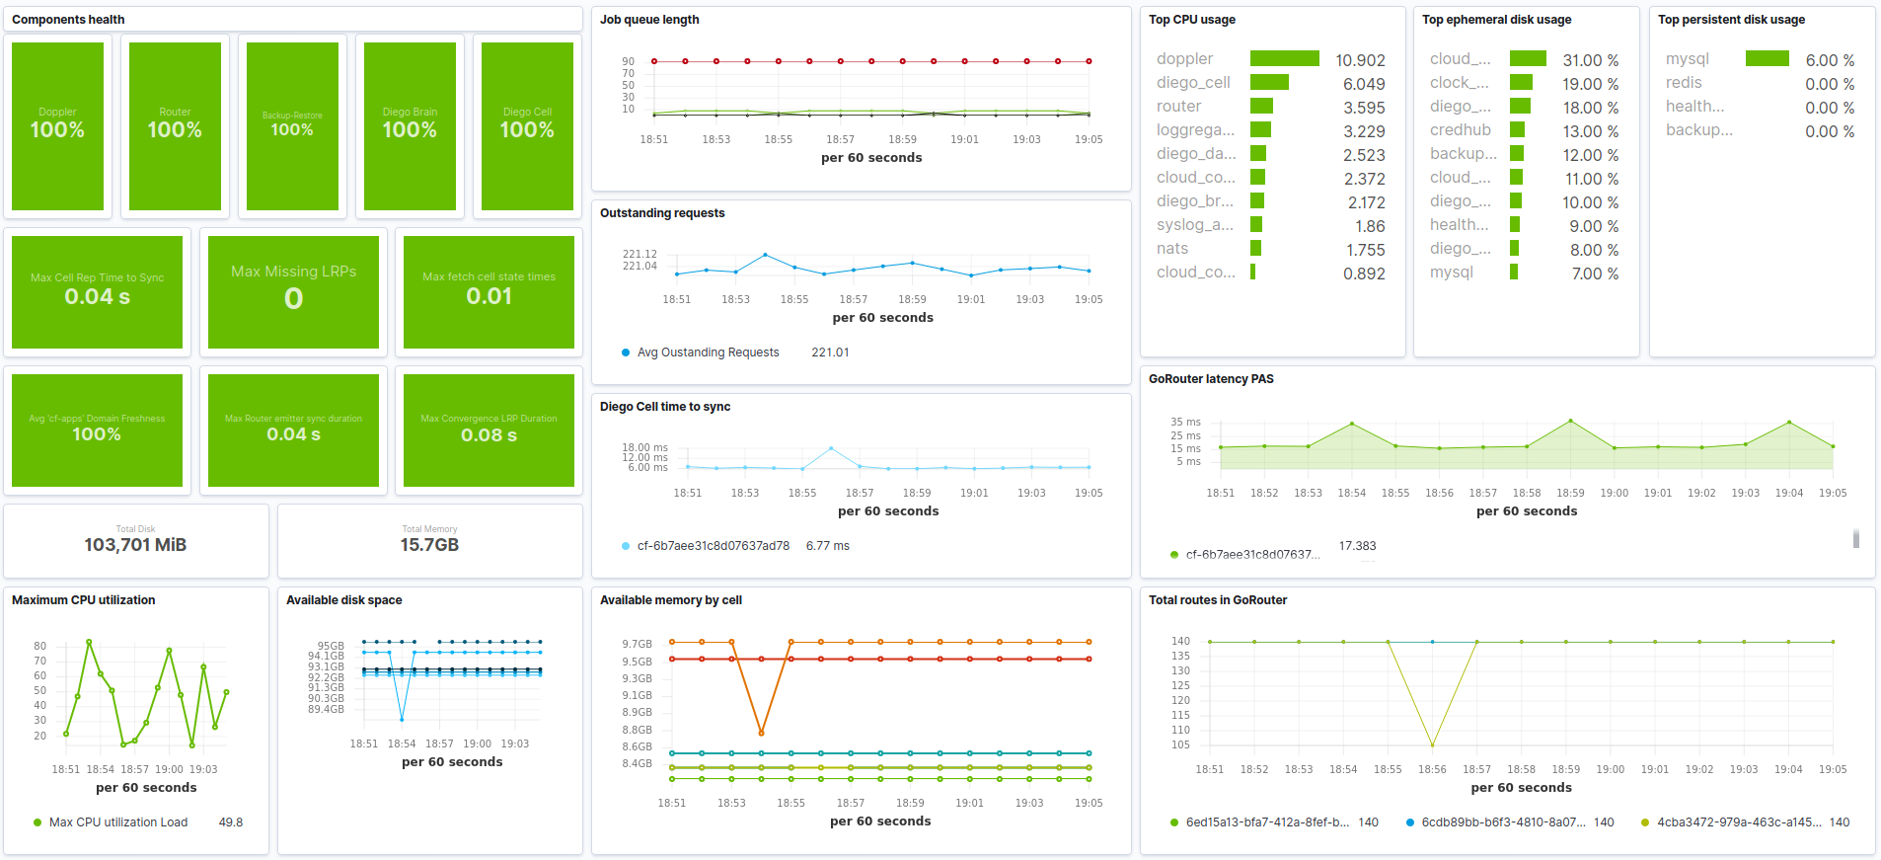
Task: Click the blue 6cdb89bb legend dot in Total routes
Action: tap(1410, 822)
